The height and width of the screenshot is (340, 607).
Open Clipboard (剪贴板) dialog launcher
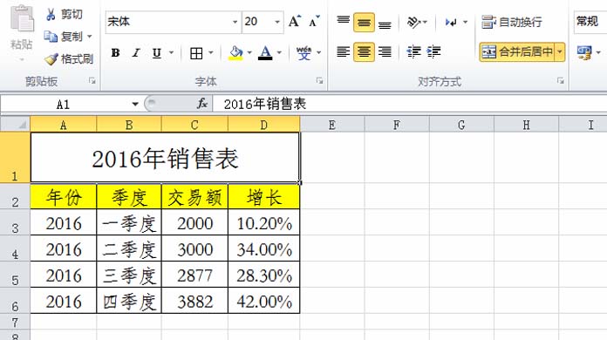point(92,80)
